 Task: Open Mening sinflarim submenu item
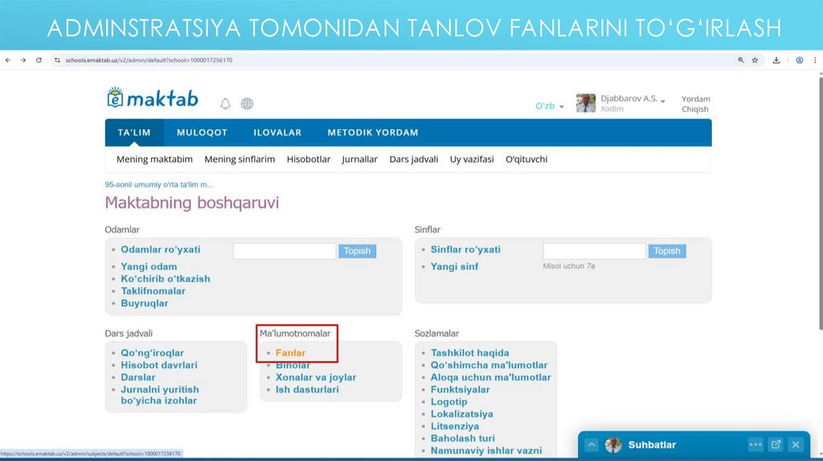tap(240, 160)
